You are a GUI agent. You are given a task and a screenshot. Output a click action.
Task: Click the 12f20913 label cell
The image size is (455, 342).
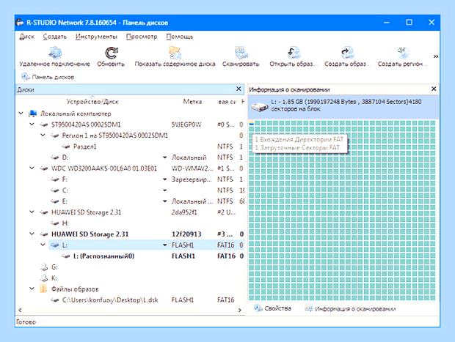click(186, 234)
